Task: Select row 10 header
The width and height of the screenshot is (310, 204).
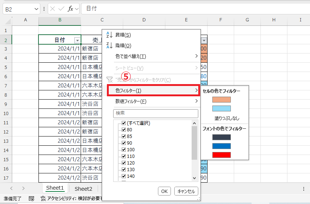Action: point(6,113)
